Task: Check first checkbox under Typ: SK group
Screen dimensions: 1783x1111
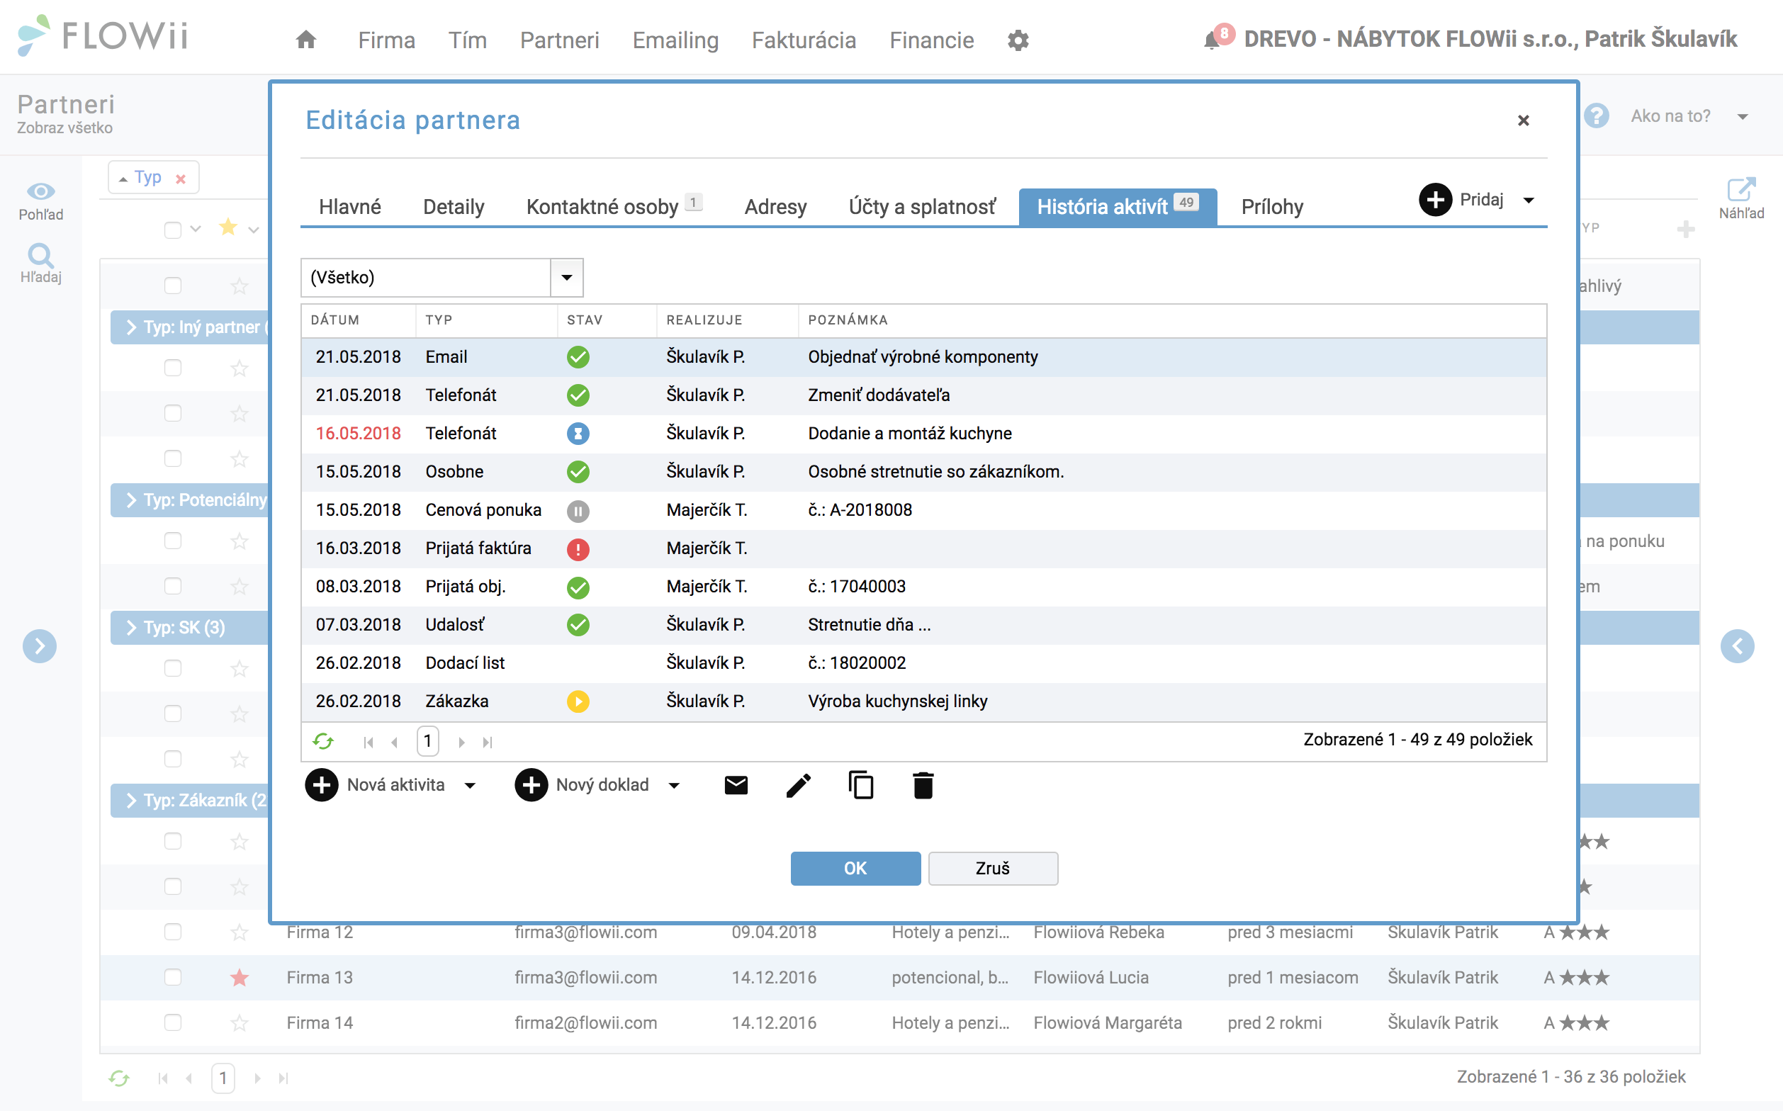Action: 173,668
